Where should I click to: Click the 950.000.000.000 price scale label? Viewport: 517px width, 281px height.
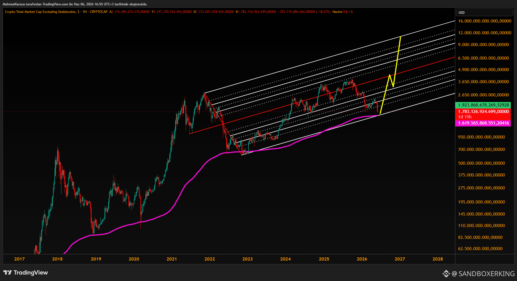click(482, 137)
